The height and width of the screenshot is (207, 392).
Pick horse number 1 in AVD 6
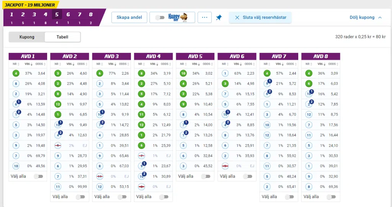(225, 73)
